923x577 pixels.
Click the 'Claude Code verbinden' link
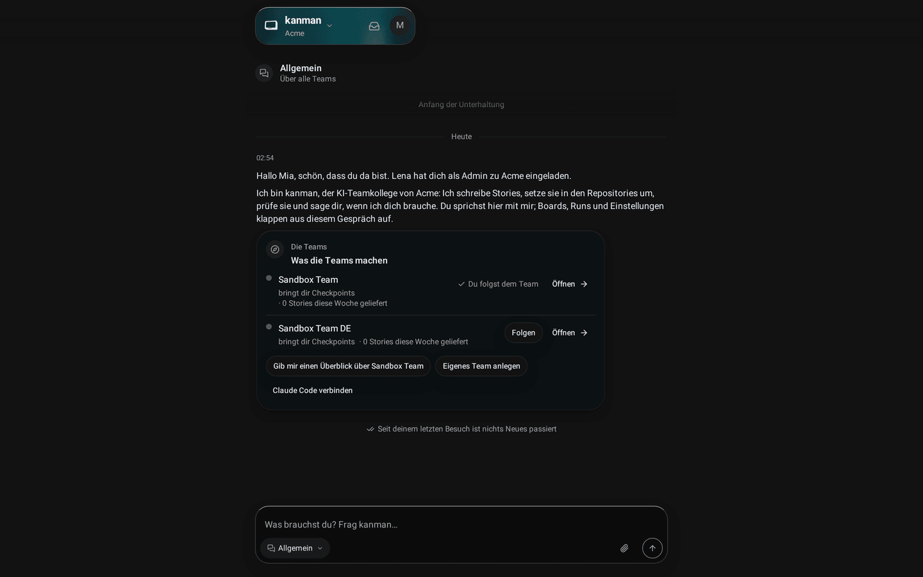pyautogui.click(x=313, y=390)
